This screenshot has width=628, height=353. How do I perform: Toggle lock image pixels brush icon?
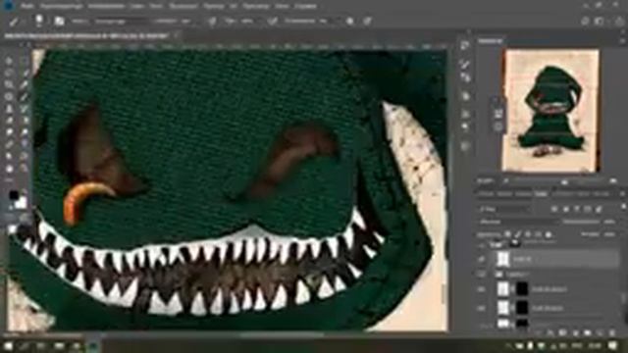tap(518, 234)
